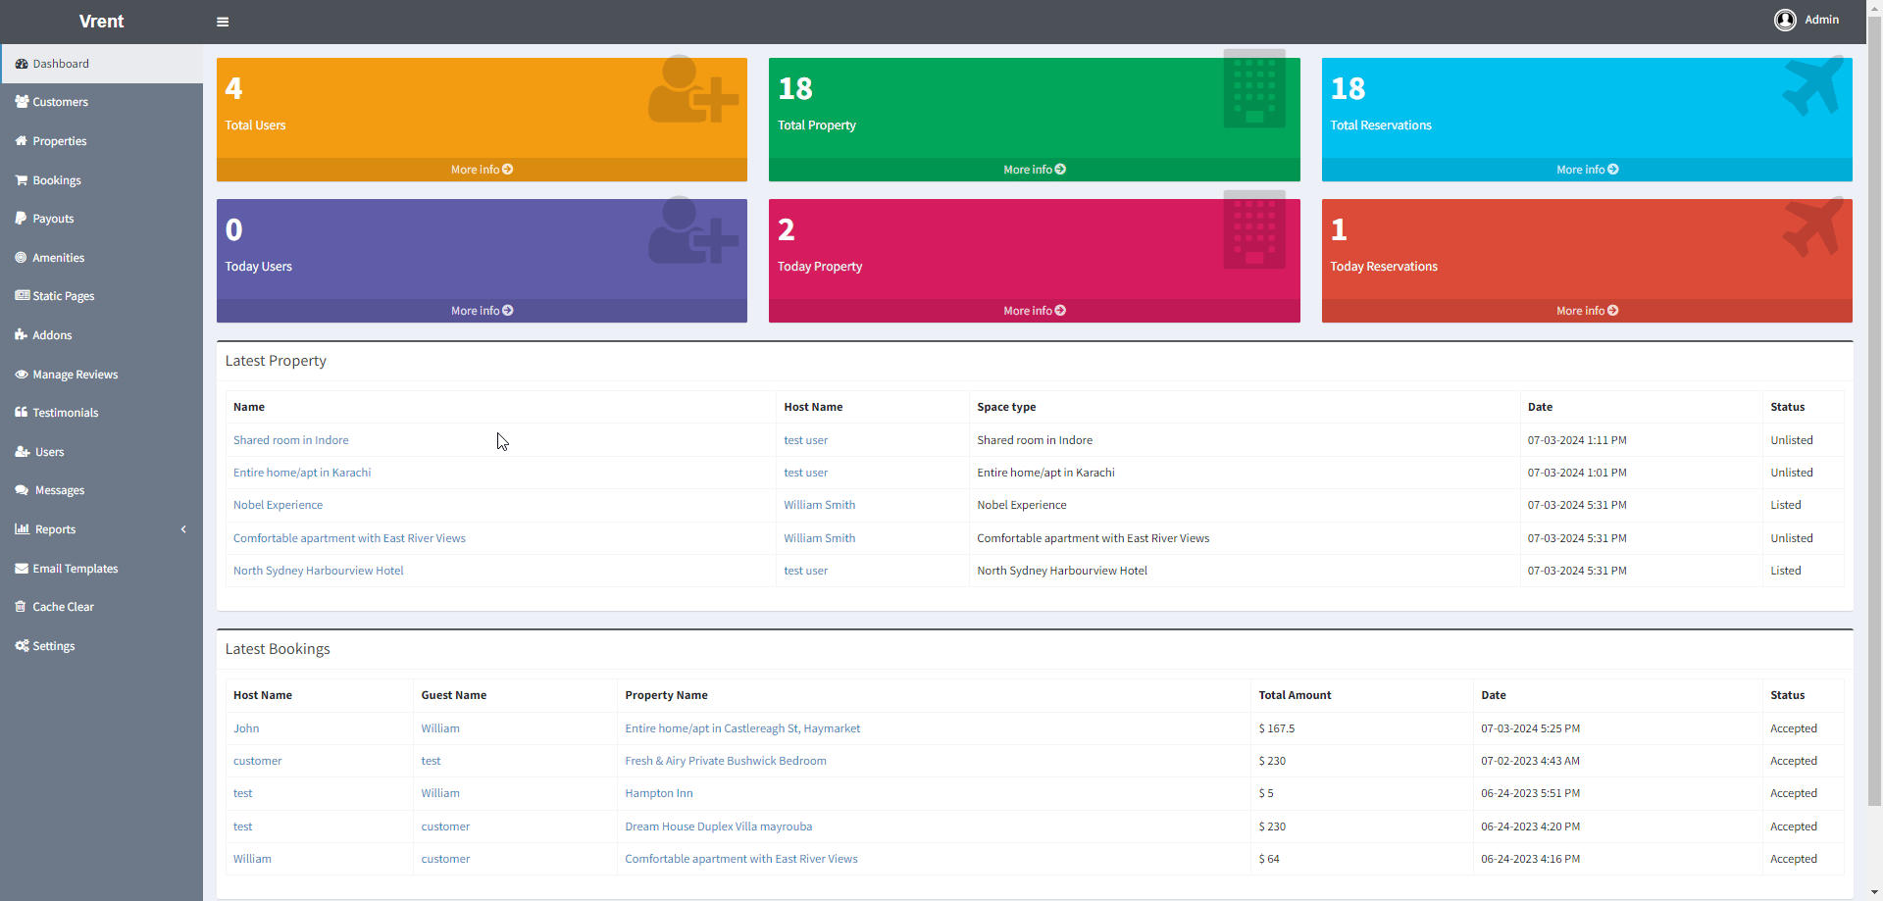1883x901 pixels.
Task: Click the Manage Reviews eye icon
Action: 22,375
